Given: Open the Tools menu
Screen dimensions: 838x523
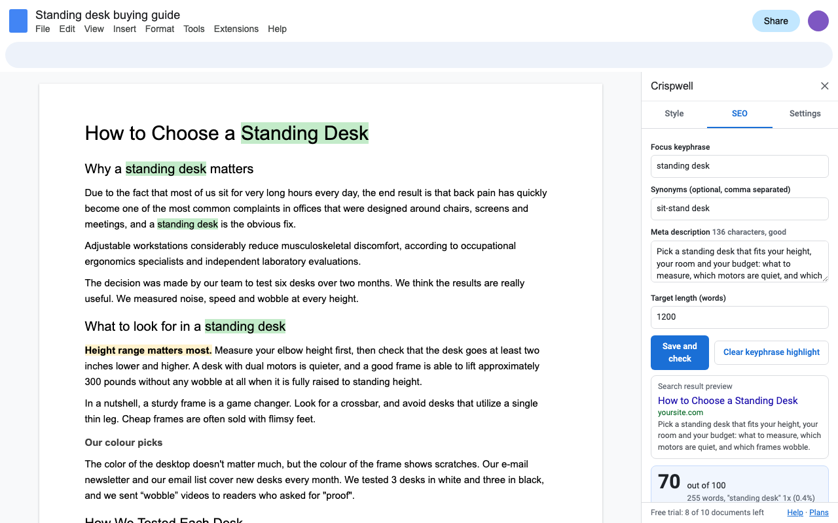Looking at the screenshot, I should [x=194, y=29].
